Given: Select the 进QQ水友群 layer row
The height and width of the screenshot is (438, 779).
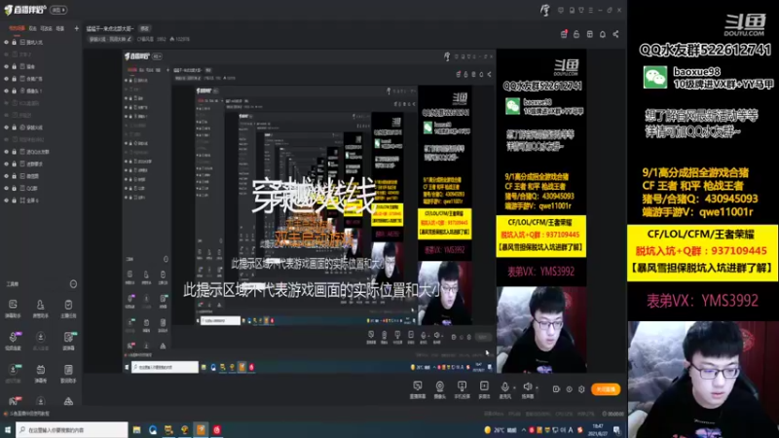Looking at the screenshot, I should [41, 152].
